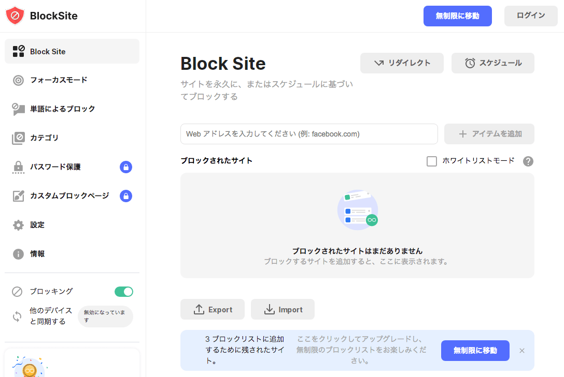
Task: Click the リダイレクト button
Action: (402, 63)
